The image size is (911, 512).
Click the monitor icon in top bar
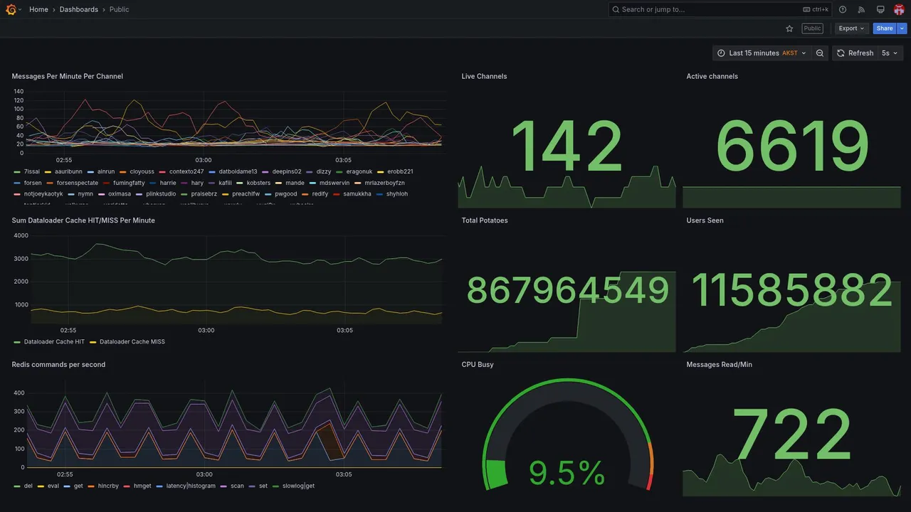[880, 9]
